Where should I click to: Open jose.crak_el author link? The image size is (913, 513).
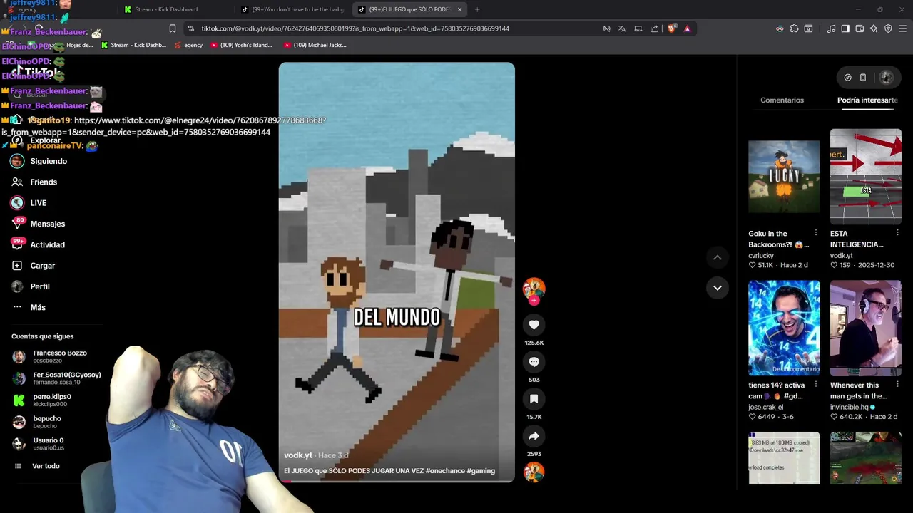coord(765,407)
